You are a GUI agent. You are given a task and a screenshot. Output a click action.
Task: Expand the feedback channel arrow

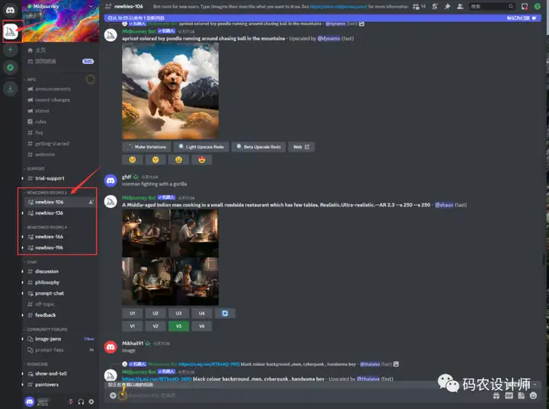(x=23, y=315)
